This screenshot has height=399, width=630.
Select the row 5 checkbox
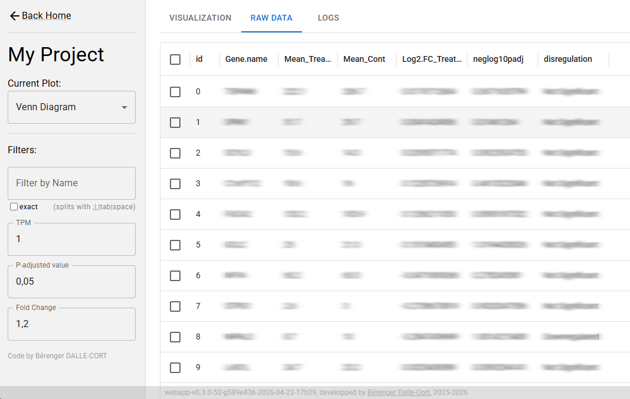[x=175, y=245]
